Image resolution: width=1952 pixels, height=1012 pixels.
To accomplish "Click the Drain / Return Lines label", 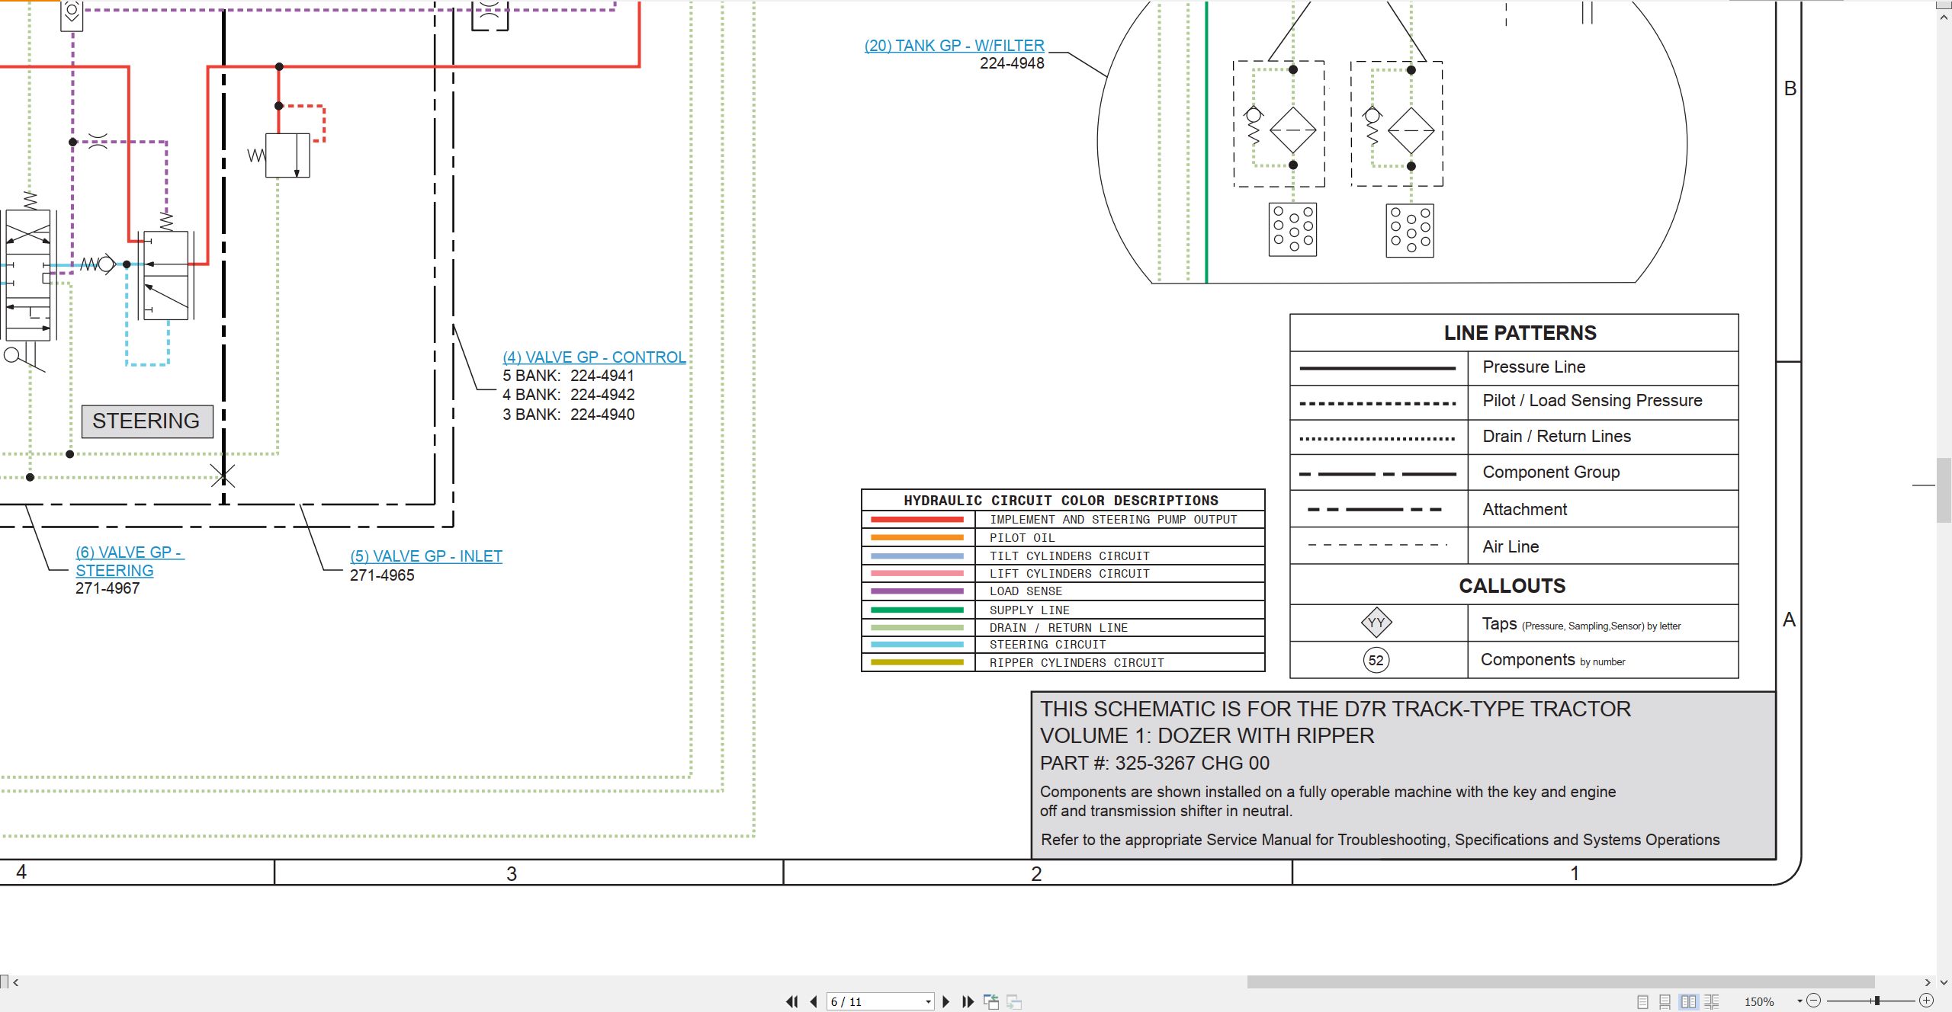I will pyautogui.click(x=1556, y=437).
